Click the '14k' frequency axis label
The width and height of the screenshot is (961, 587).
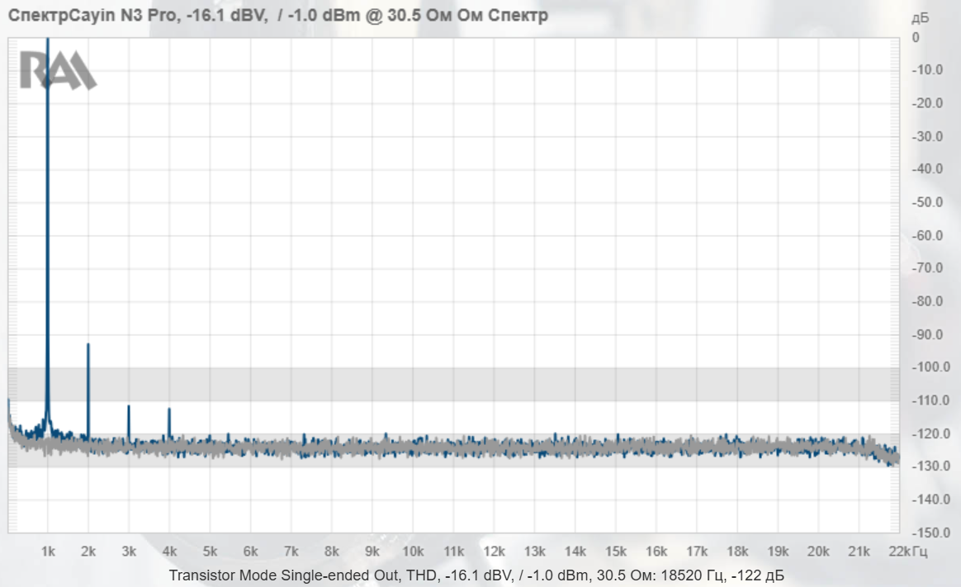point(575,551)
